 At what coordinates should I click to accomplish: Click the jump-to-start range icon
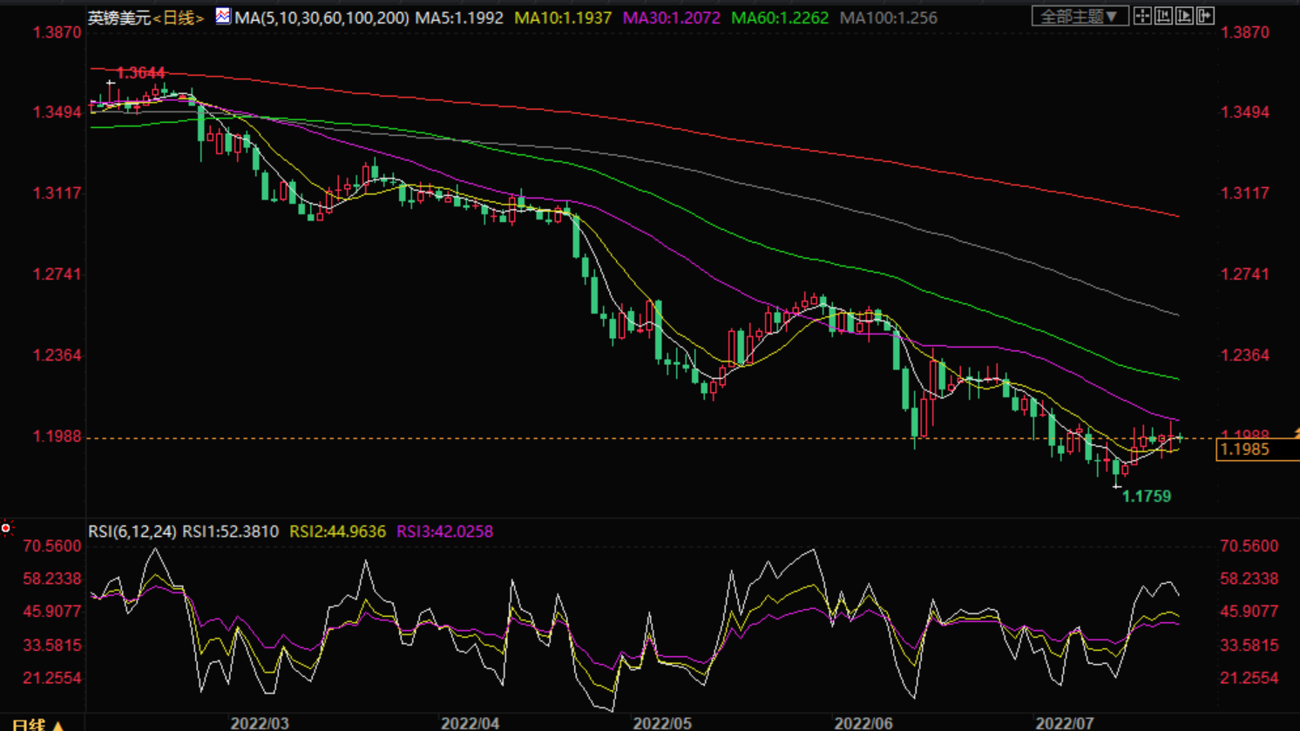pos(1163,17)
